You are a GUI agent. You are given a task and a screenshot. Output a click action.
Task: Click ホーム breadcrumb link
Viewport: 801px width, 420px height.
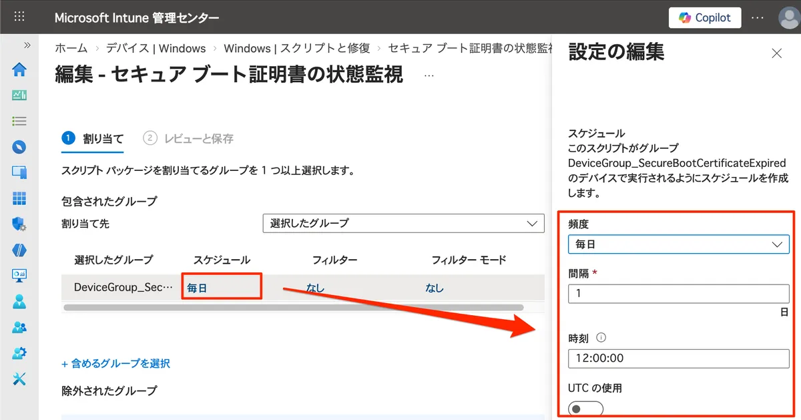71,48
